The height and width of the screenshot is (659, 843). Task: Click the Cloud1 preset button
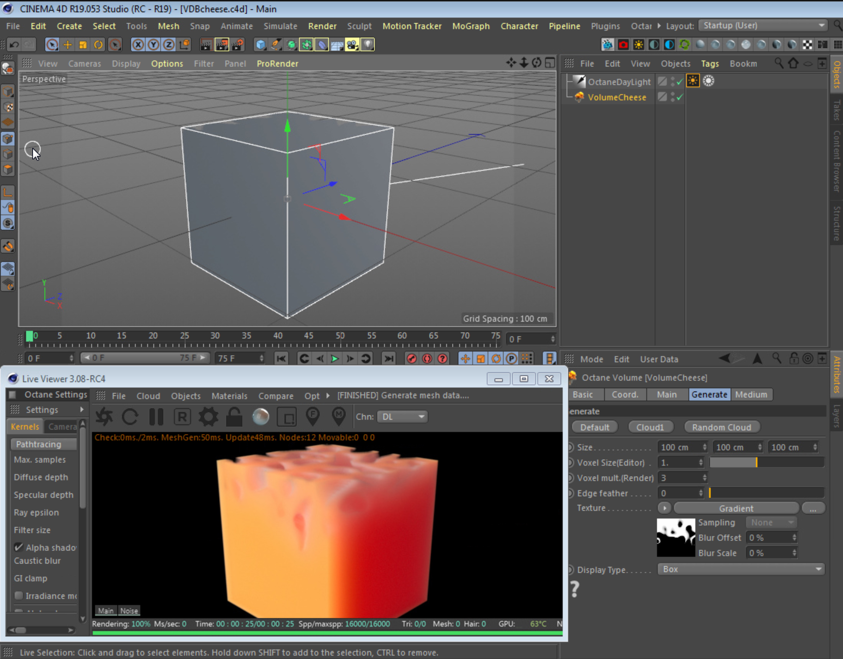[x=650, y=427]
